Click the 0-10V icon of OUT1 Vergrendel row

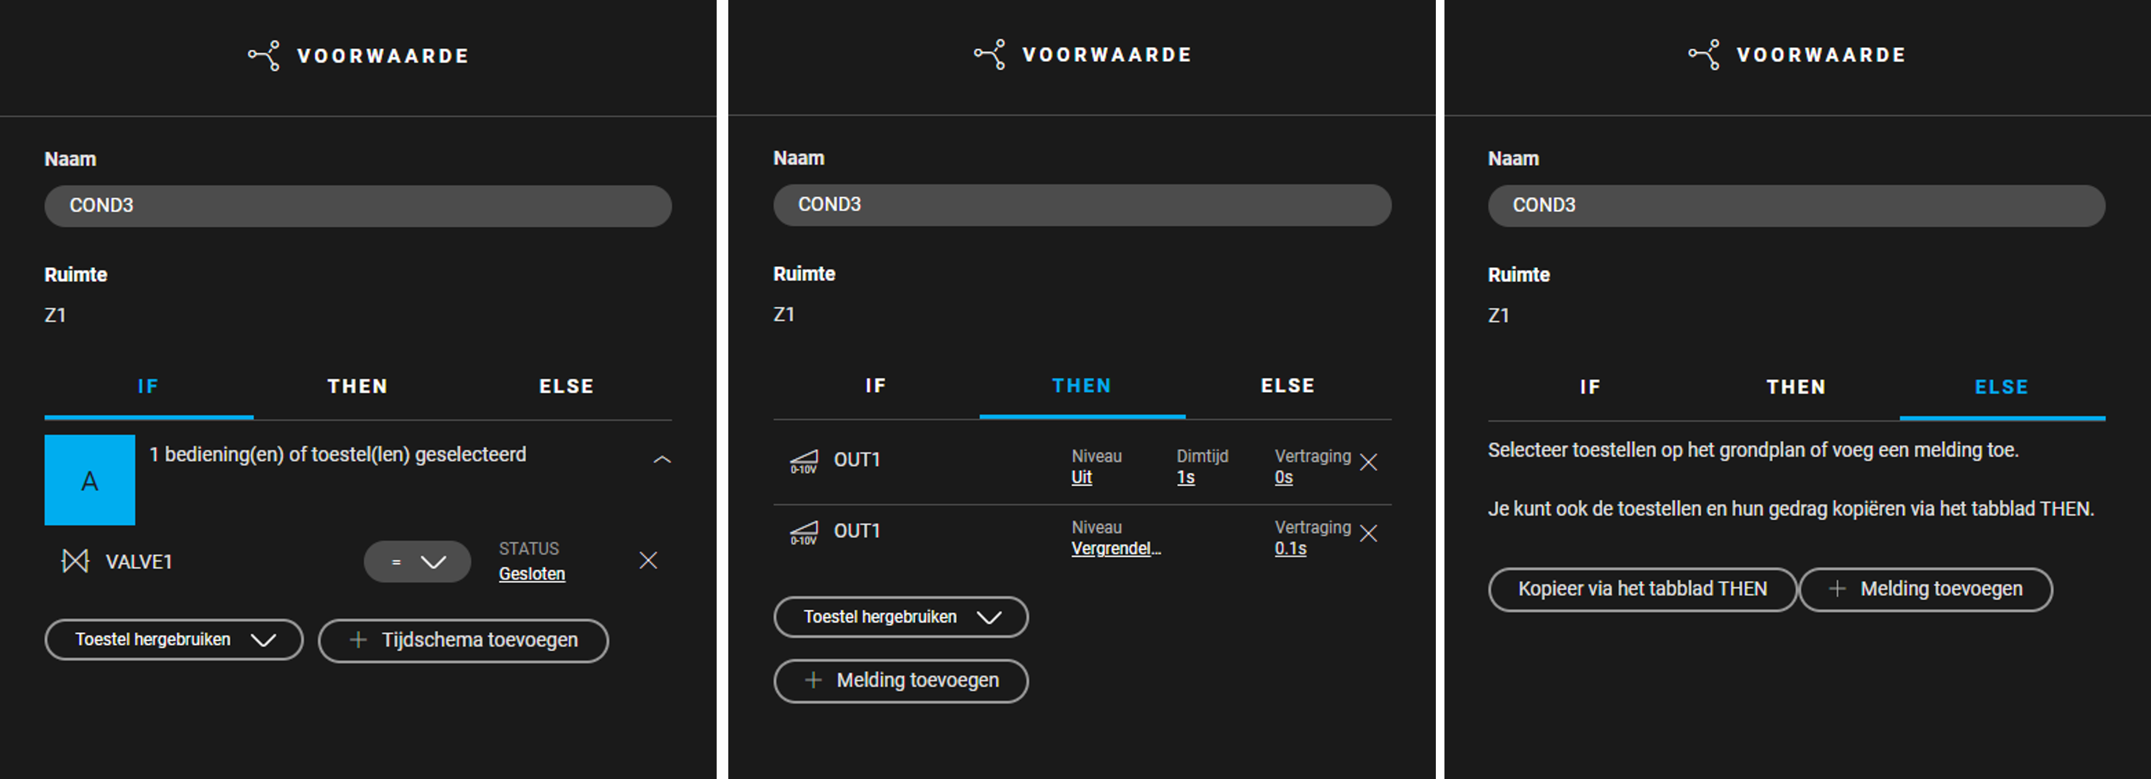[x=804, y=533]
